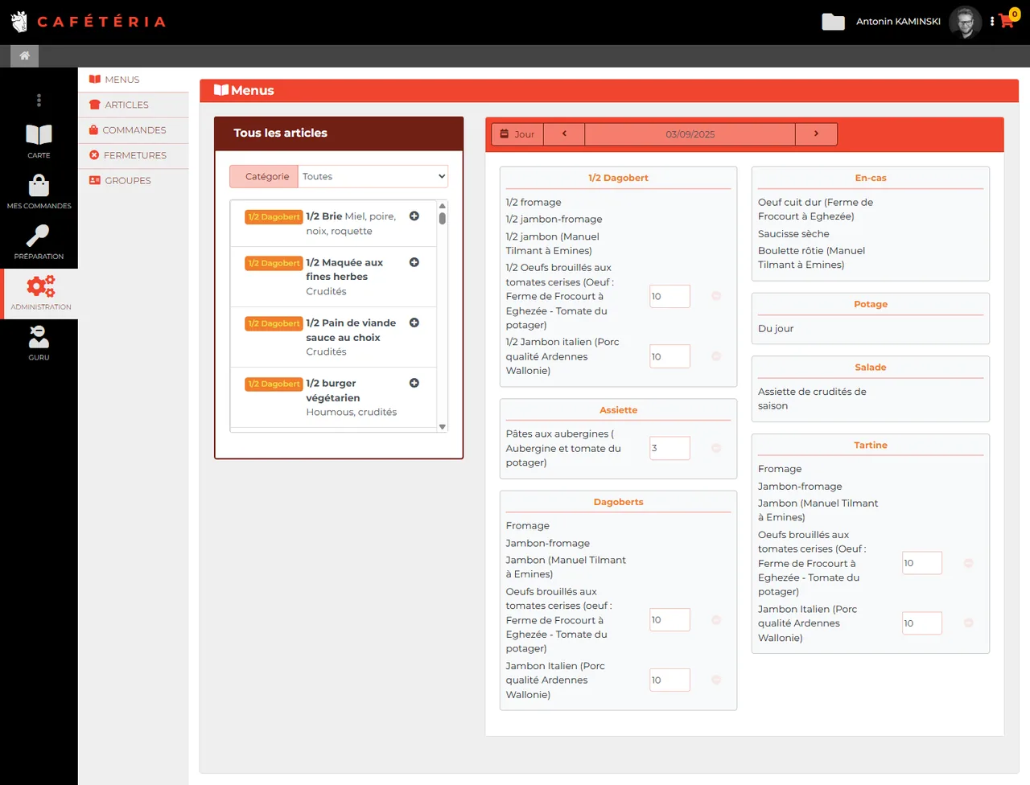The image size is (1030, 785).
Task: Click the Jour view button
Action: 517,134
